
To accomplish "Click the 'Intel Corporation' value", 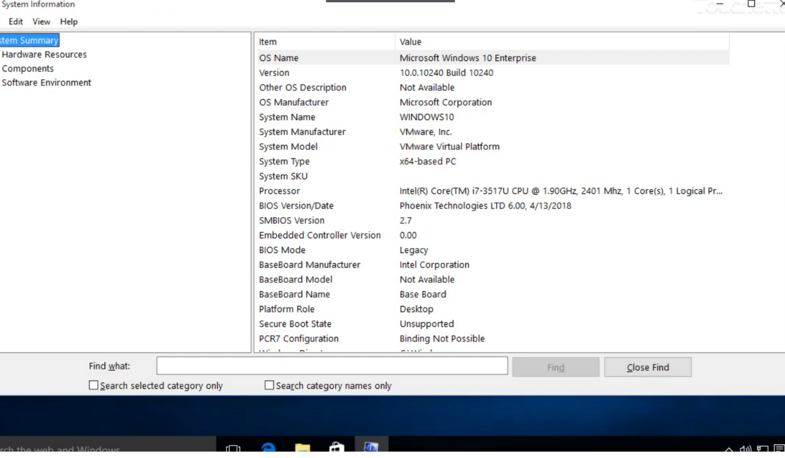I will pyautogui.click(x=434, y=265).
